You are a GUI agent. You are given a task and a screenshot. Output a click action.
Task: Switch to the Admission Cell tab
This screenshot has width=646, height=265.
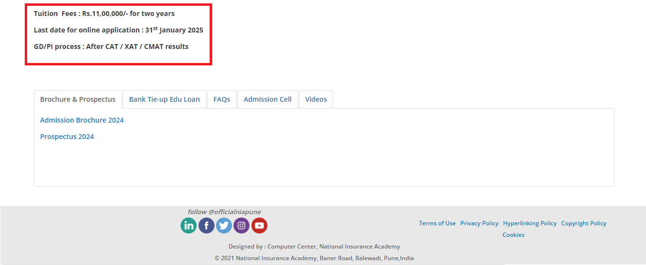coord(267,99)
